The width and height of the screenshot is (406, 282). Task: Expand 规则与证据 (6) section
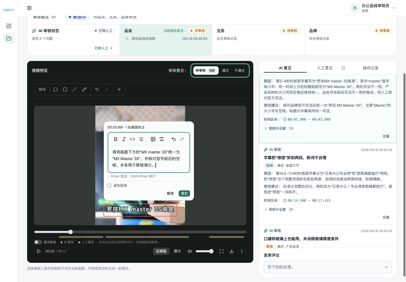click(279, 210)
